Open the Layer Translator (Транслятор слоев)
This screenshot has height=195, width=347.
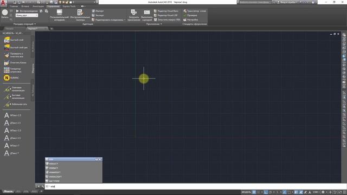pos(195,11)
